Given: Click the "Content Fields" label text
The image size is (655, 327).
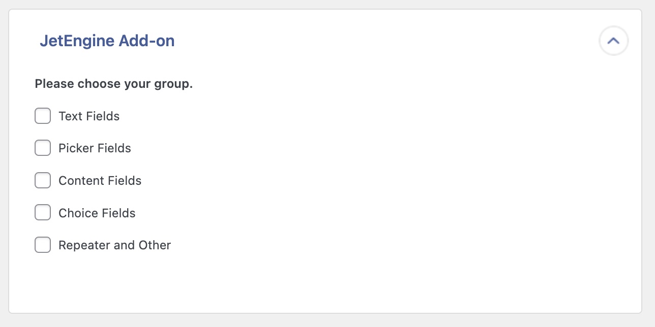Looking at the screenshot, I should 100,181.
